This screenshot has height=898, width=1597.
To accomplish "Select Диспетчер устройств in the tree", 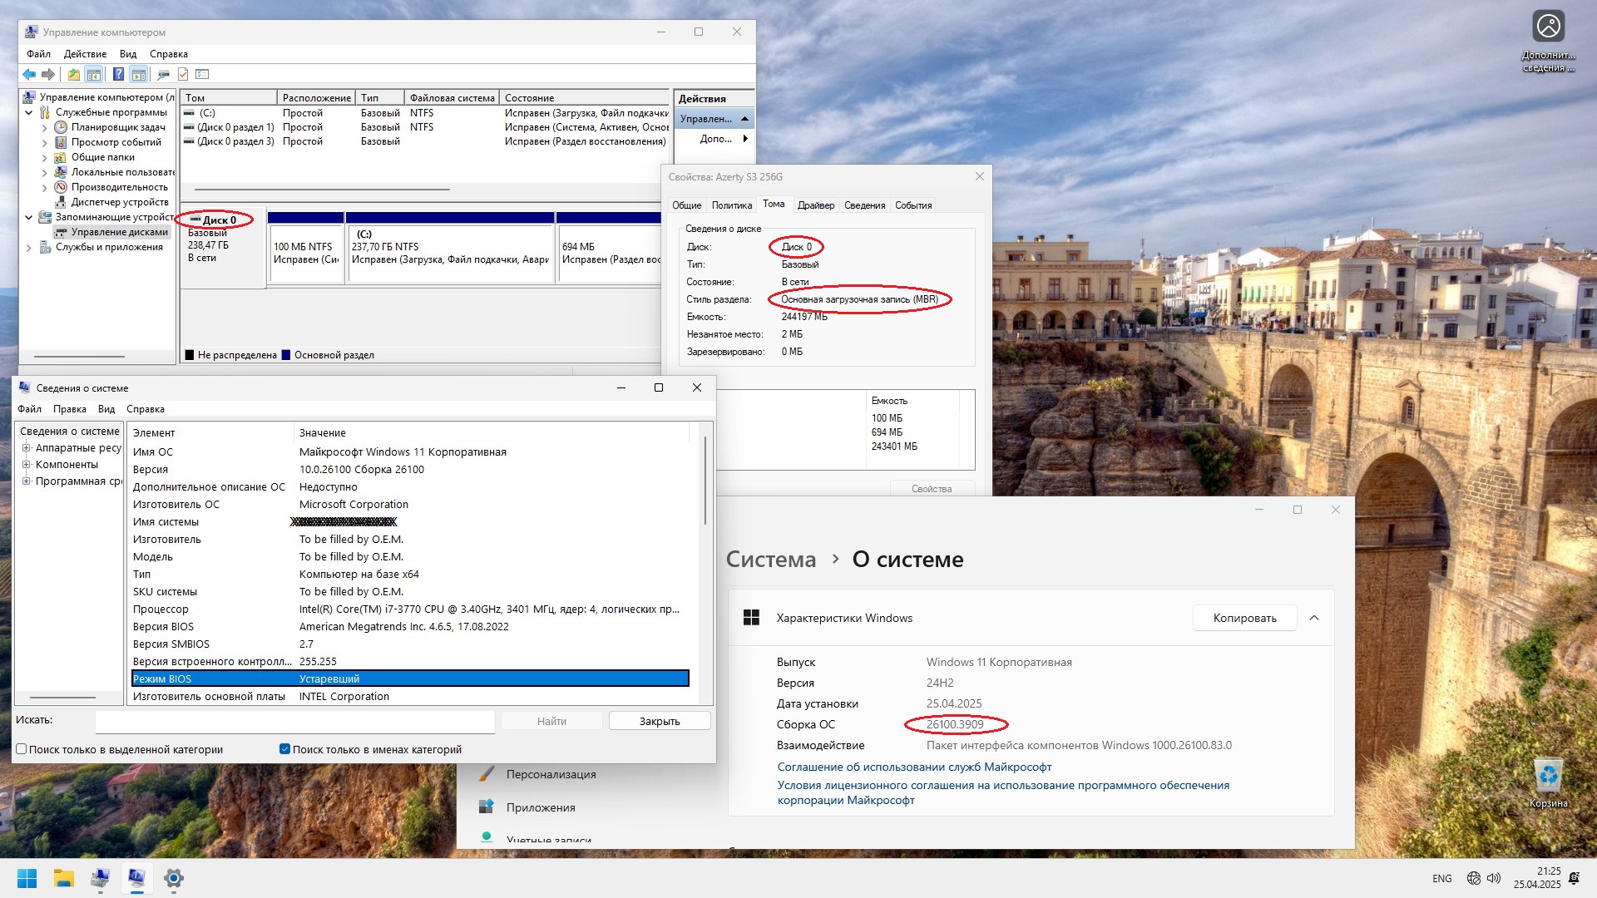I will pos(119,202).
